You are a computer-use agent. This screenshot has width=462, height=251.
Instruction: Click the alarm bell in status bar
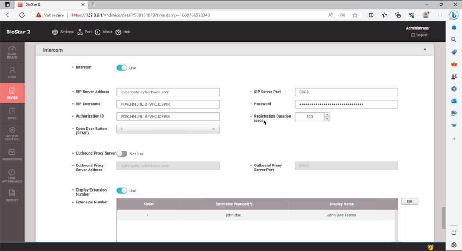[430, 247]
